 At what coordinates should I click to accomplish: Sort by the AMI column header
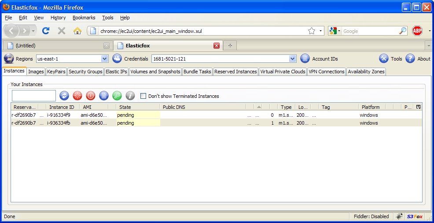[x=94, y=107]
